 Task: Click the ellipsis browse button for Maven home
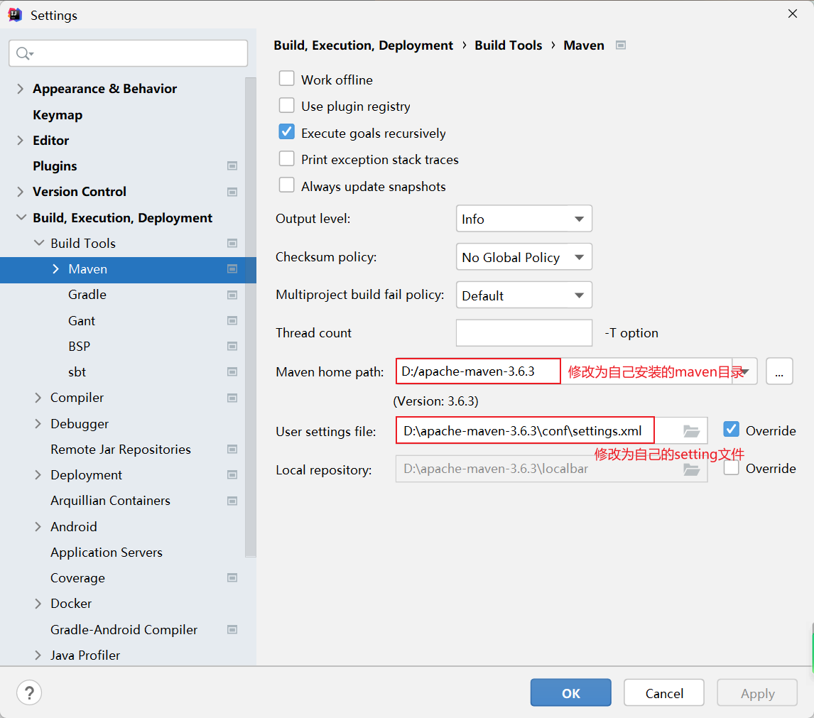tap(779, 371)
